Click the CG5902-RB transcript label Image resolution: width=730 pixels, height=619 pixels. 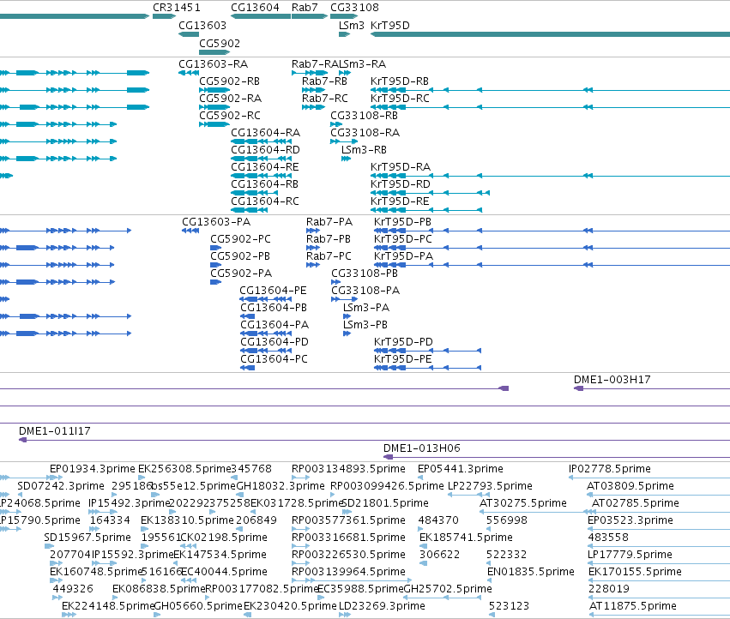click(230, 81)
